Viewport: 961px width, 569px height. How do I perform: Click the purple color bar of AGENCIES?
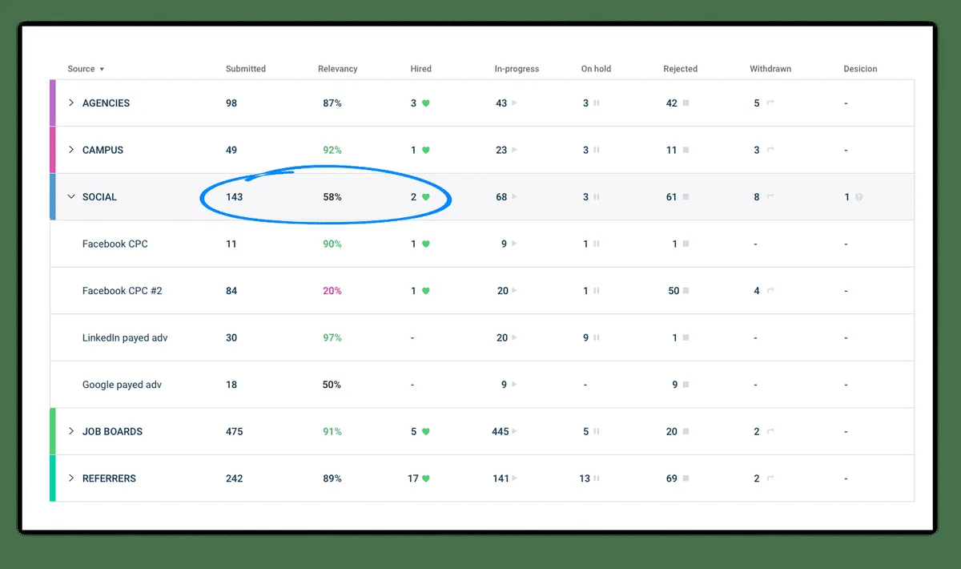coord(53,103)
